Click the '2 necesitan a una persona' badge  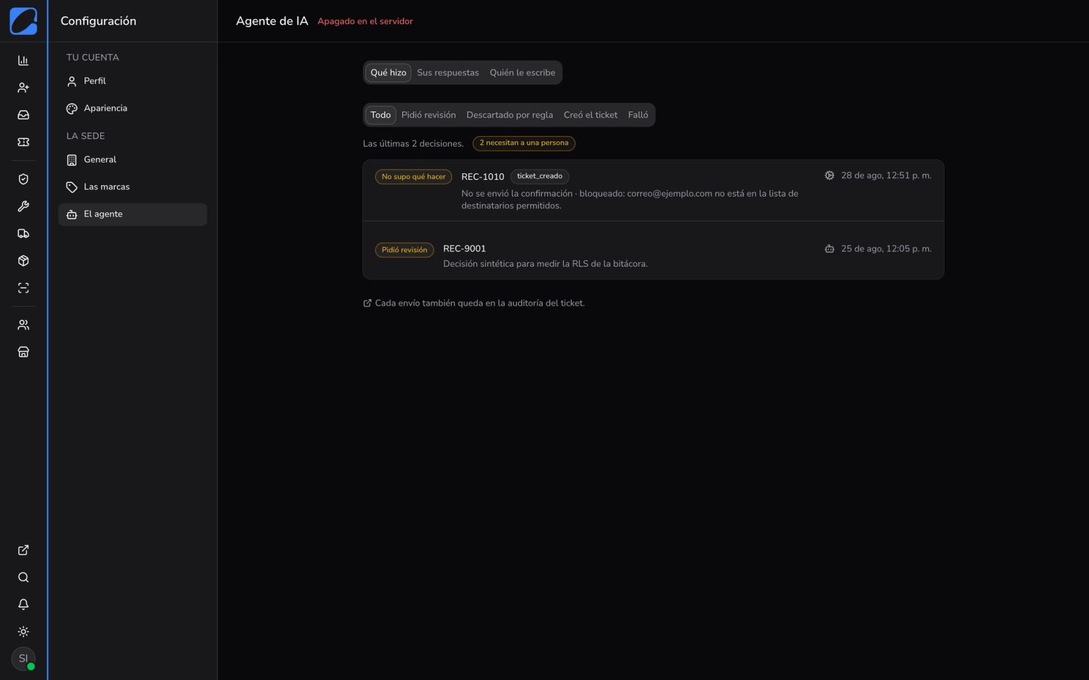(x=524, y=143)
